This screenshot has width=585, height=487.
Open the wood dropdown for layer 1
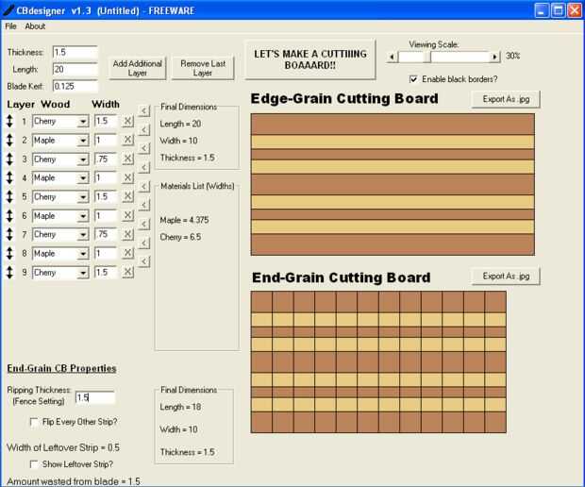(x=83, y=122)
